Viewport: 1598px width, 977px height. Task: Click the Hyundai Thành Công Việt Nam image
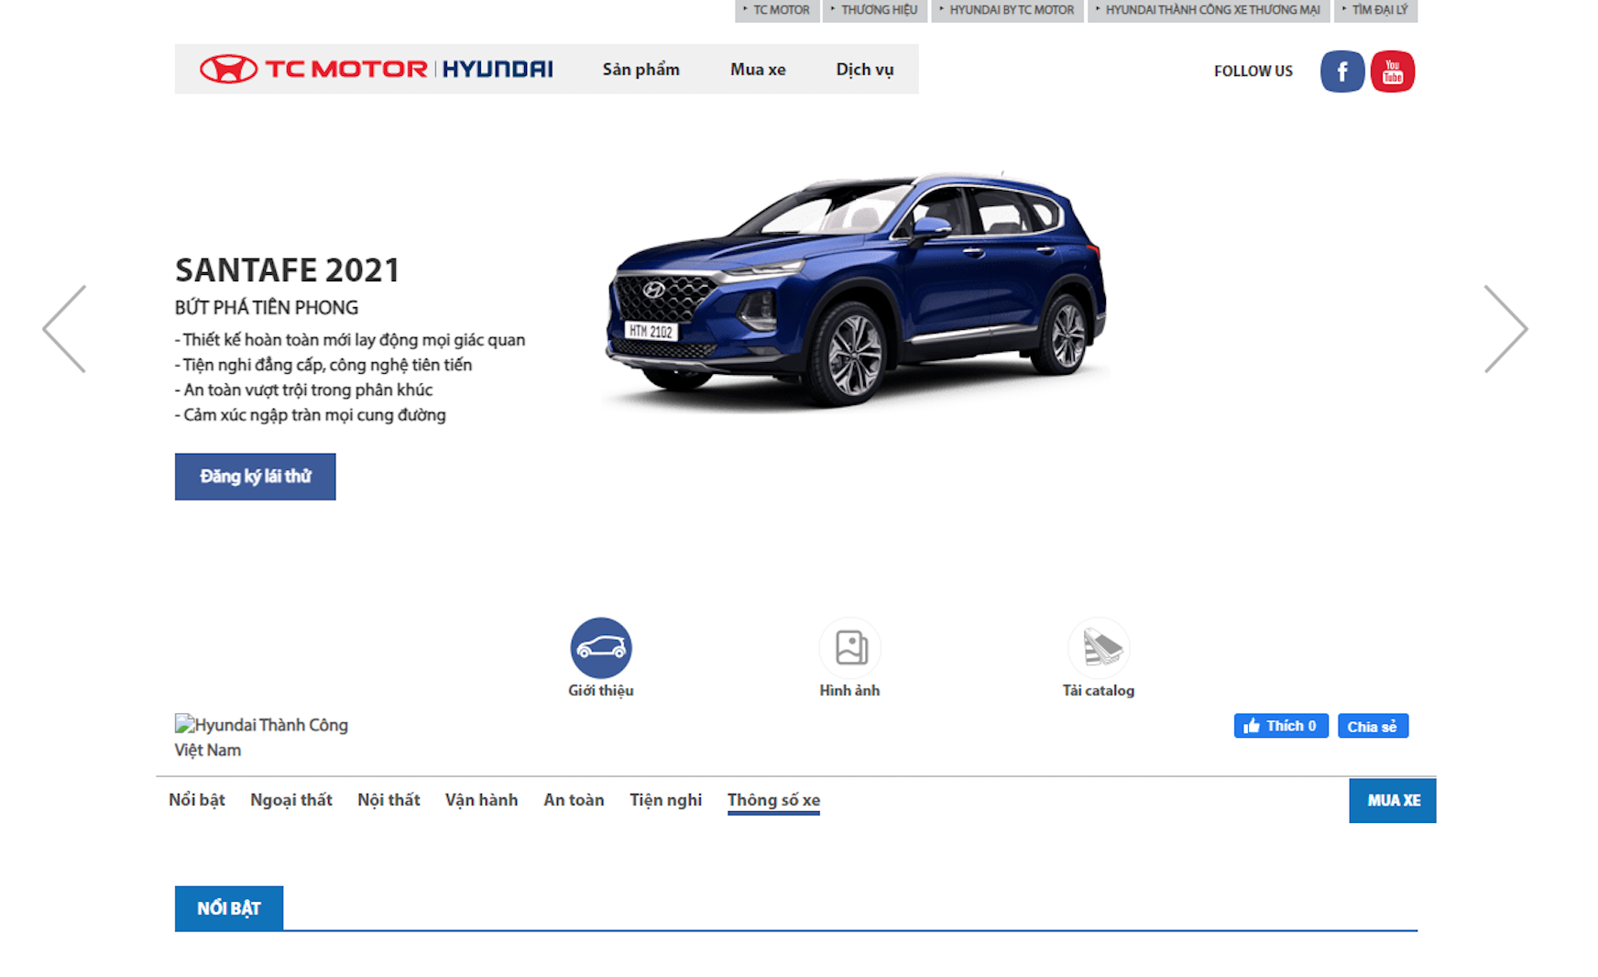pos(262,737)
